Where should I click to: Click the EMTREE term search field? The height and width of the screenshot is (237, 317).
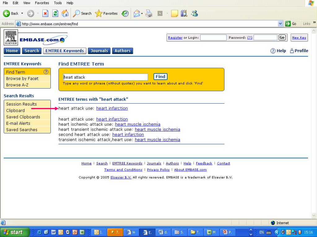105,77
